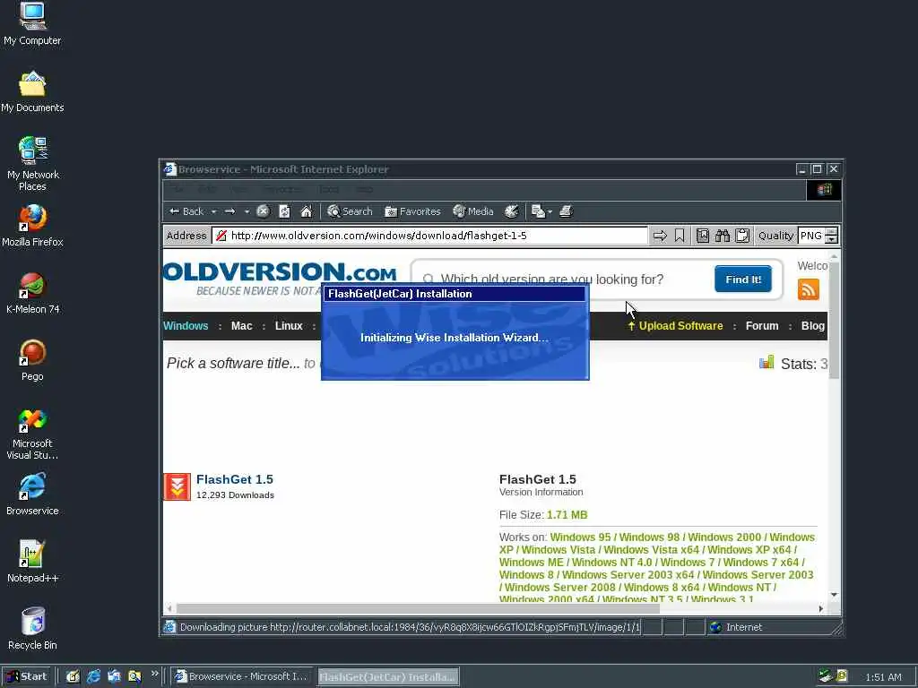Click the Quality PNG value box
This screenshot has height=688, width=918.
click(x=811, y=236)
